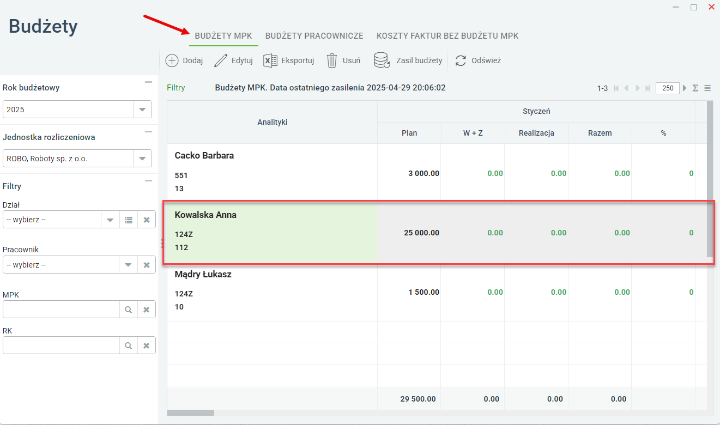Image resolution: width=720 pixels, height=425 pixels.
Task: Go to first page in pager
Action: tap(616, 88)
